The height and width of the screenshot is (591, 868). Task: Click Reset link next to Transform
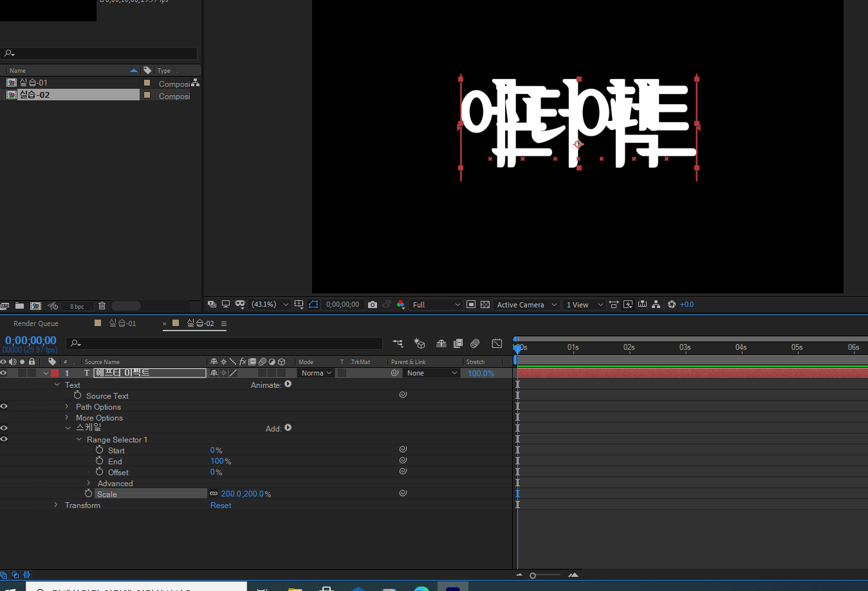[221, 505]
